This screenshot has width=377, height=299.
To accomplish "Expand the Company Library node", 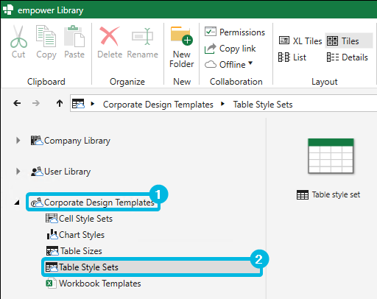I will [18, 141].
